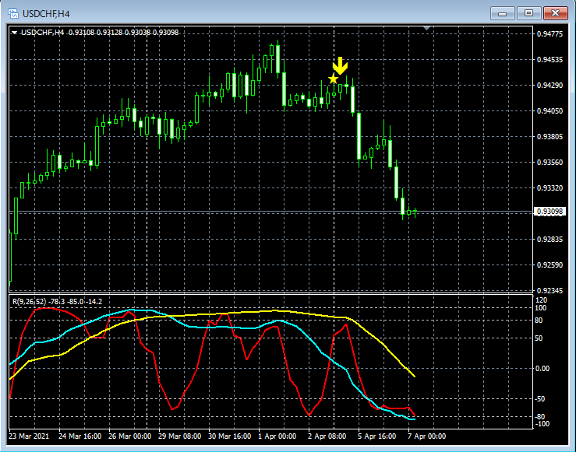Click the 1 Apr 00:00 time label
This screenshot has height=452, width=576.
tap(277, 436)
